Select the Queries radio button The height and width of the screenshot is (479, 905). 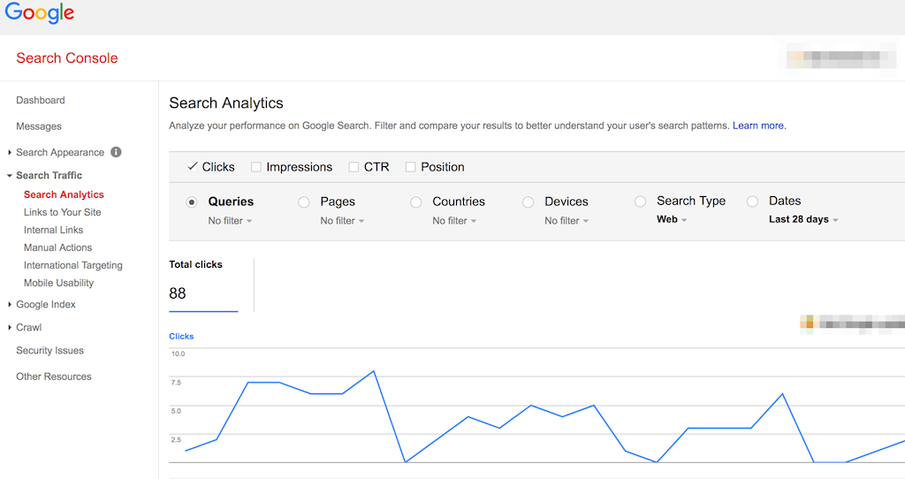click(x=192, y=202)
